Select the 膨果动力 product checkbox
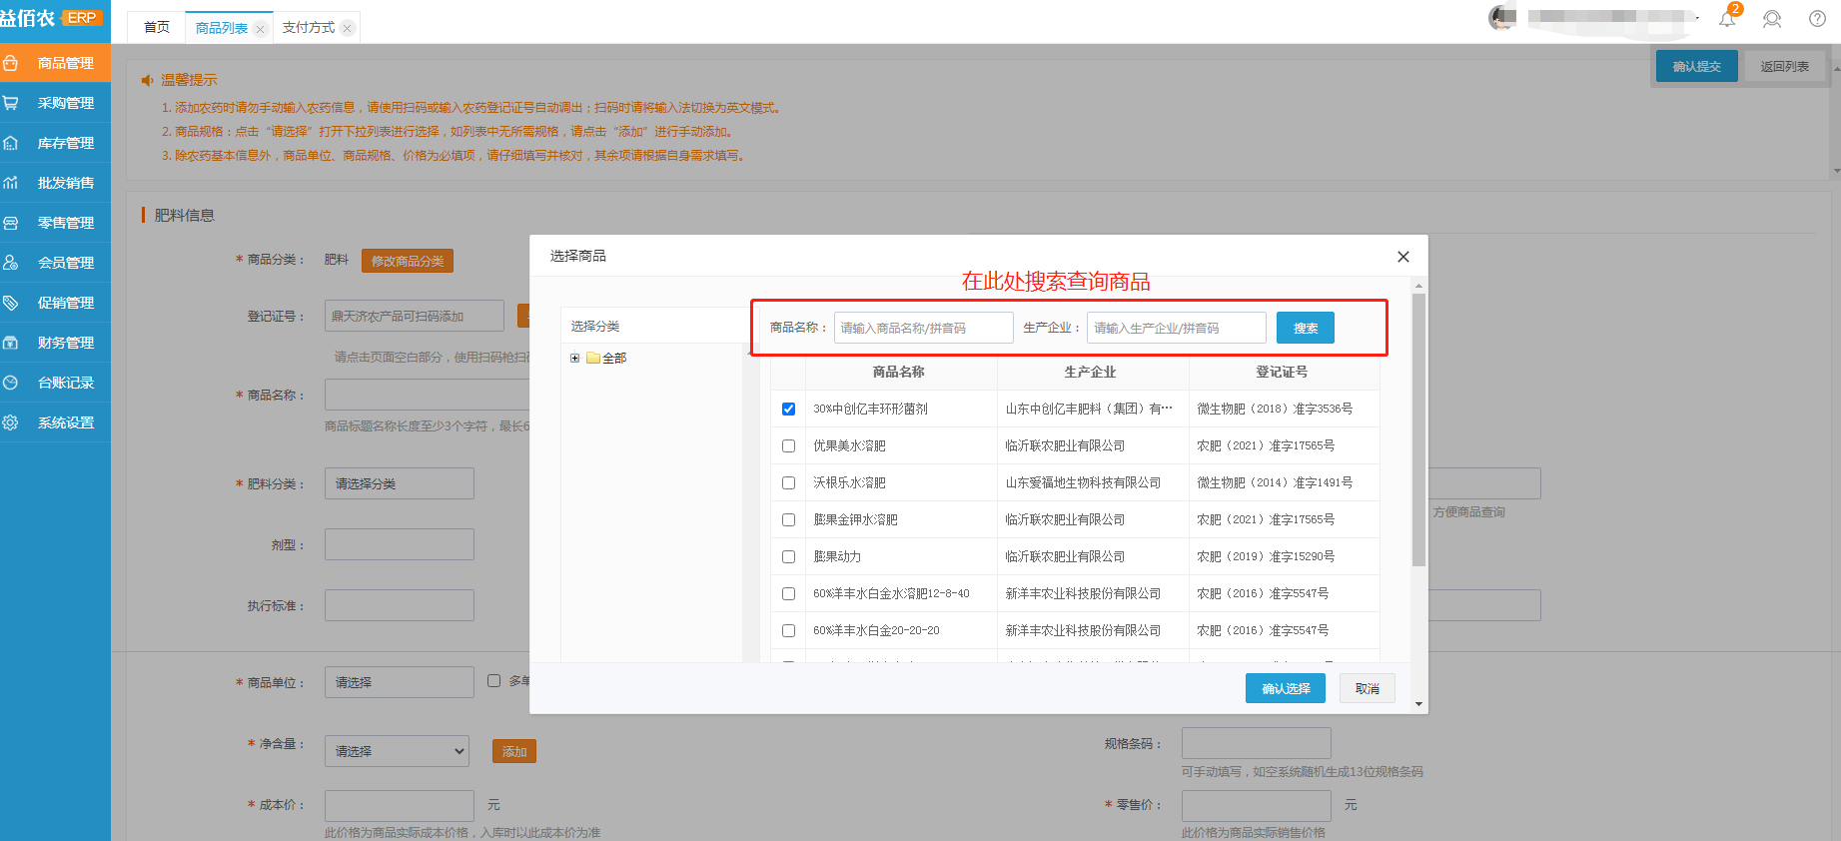This screenshot has width=1841, height=841. [788, 556]
